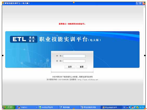Screen dimensions: 147x110
Task: Click the QQ penguin icon in the system tray
Action: pyautogui.click(x=133, y=107)
